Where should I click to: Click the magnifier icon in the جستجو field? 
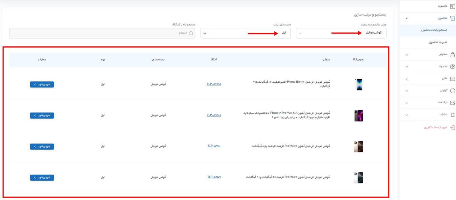pyautogui.click(x=191, y=33)
